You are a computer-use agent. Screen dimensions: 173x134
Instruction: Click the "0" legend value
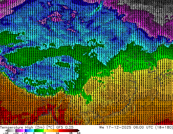(x=34, y=133)
